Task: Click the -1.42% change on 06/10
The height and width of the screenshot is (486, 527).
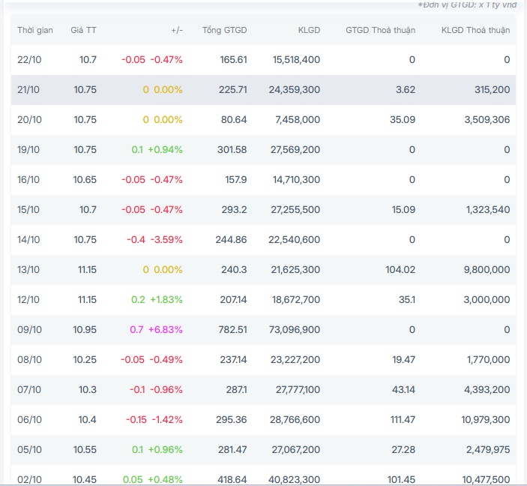Action: (167, 419)
